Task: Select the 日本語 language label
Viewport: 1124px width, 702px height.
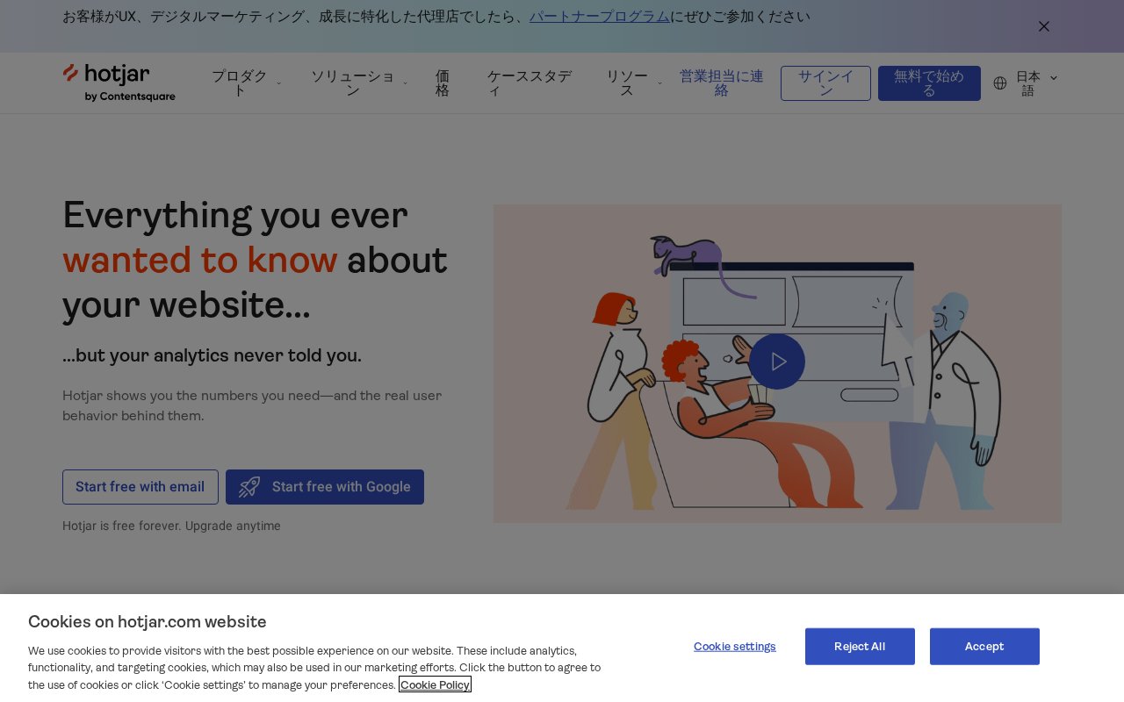Action: (x=1028, y=83)
